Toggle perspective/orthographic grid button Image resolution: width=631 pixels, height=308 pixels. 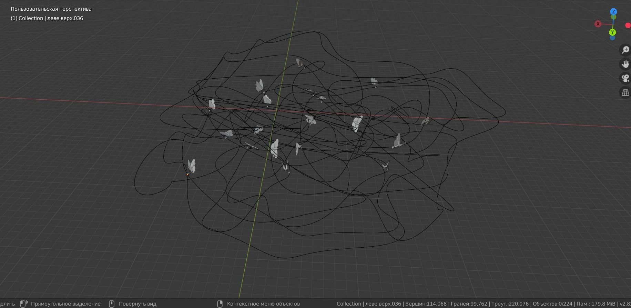coord(625,92)
